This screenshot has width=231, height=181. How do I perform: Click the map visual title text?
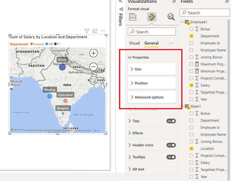point(48,37)
